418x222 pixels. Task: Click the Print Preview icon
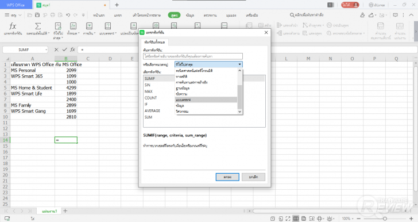(60, 15)
